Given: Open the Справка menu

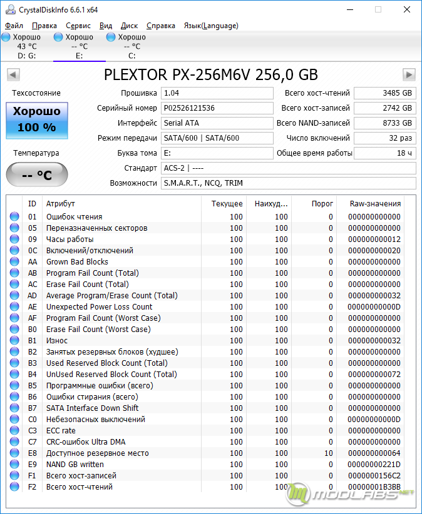Looking at the screenshot, I should (x=161, y=26).
